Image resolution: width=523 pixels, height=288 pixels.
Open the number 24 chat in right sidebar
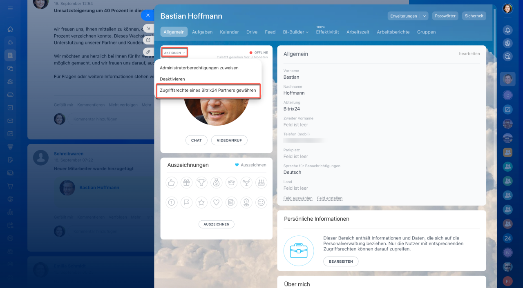pos(507,239)
